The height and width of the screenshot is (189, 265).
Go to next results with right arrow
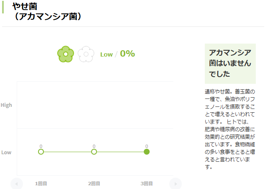pyautogui.click(x=176, y=184)
